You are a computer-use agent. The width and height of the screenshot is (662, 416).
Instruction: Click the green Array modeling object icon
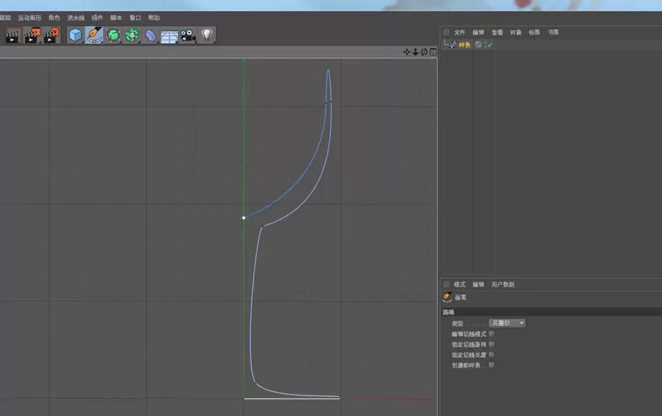pos(132,35)
